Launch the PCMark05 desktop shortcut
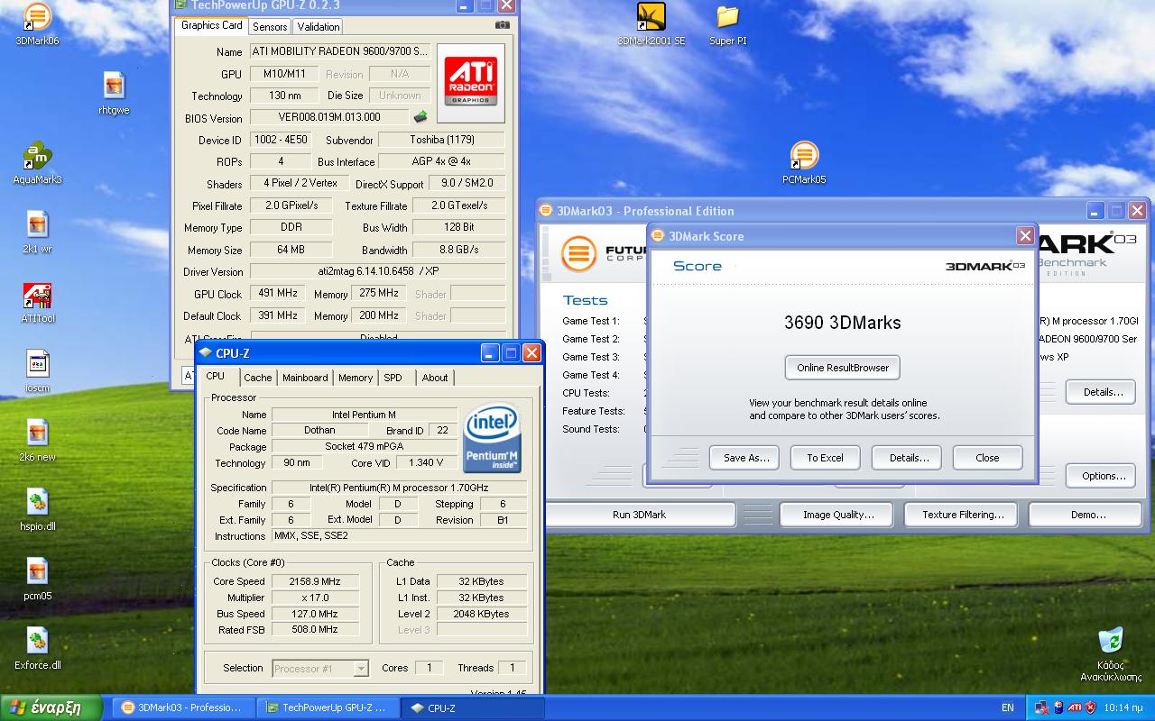Screen dimensions: 1155x721 (x=804, y=163)
